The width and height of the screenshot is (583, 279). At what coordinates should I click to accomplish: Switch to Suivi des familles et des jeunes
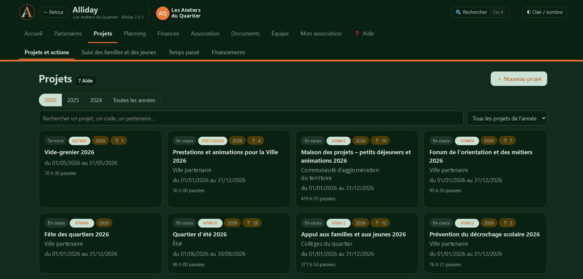[x=119, y=52]
